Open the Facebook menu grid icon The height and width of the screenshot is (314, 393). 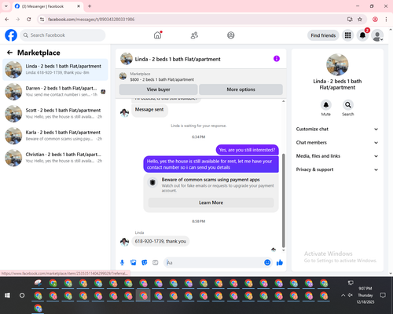point(347,35)
